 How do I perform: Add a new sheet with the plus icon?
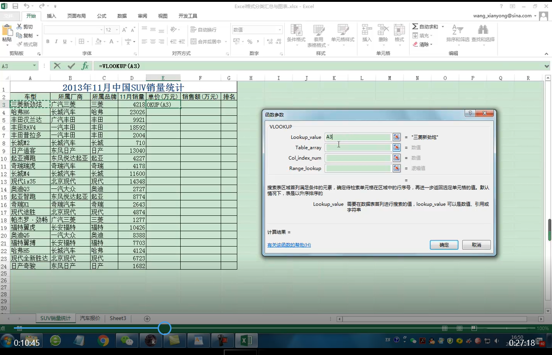[147, 319]
